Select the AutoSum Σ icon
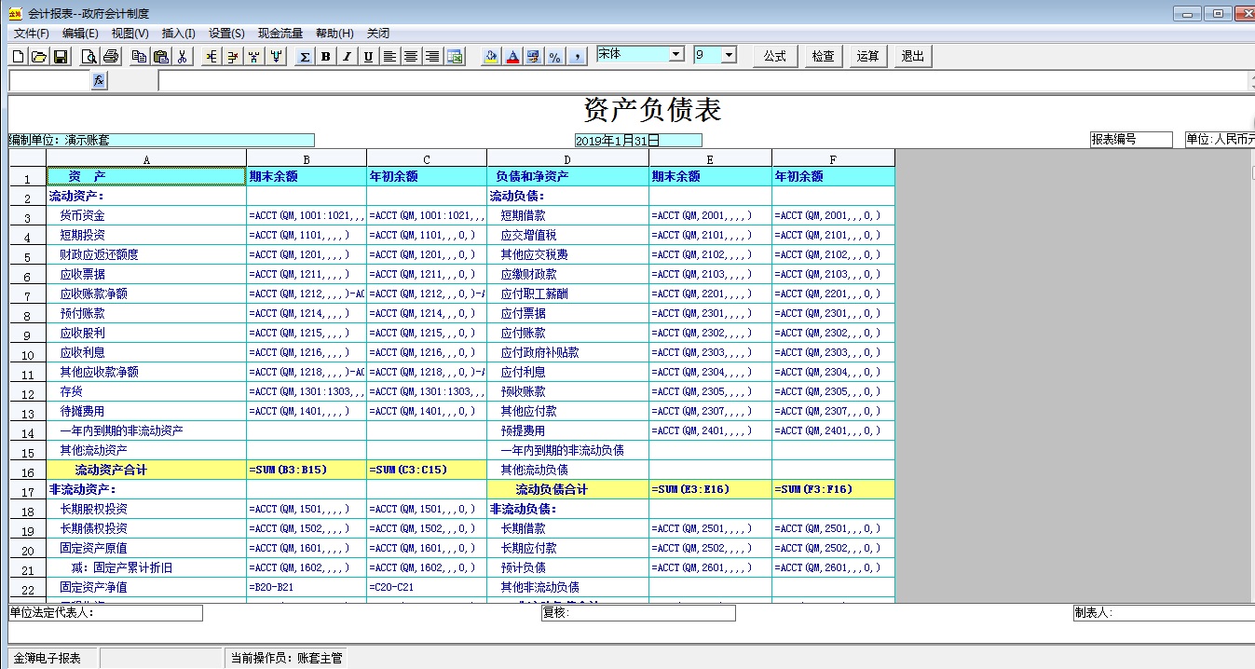 pyautogui.click(x=304, y=56)
